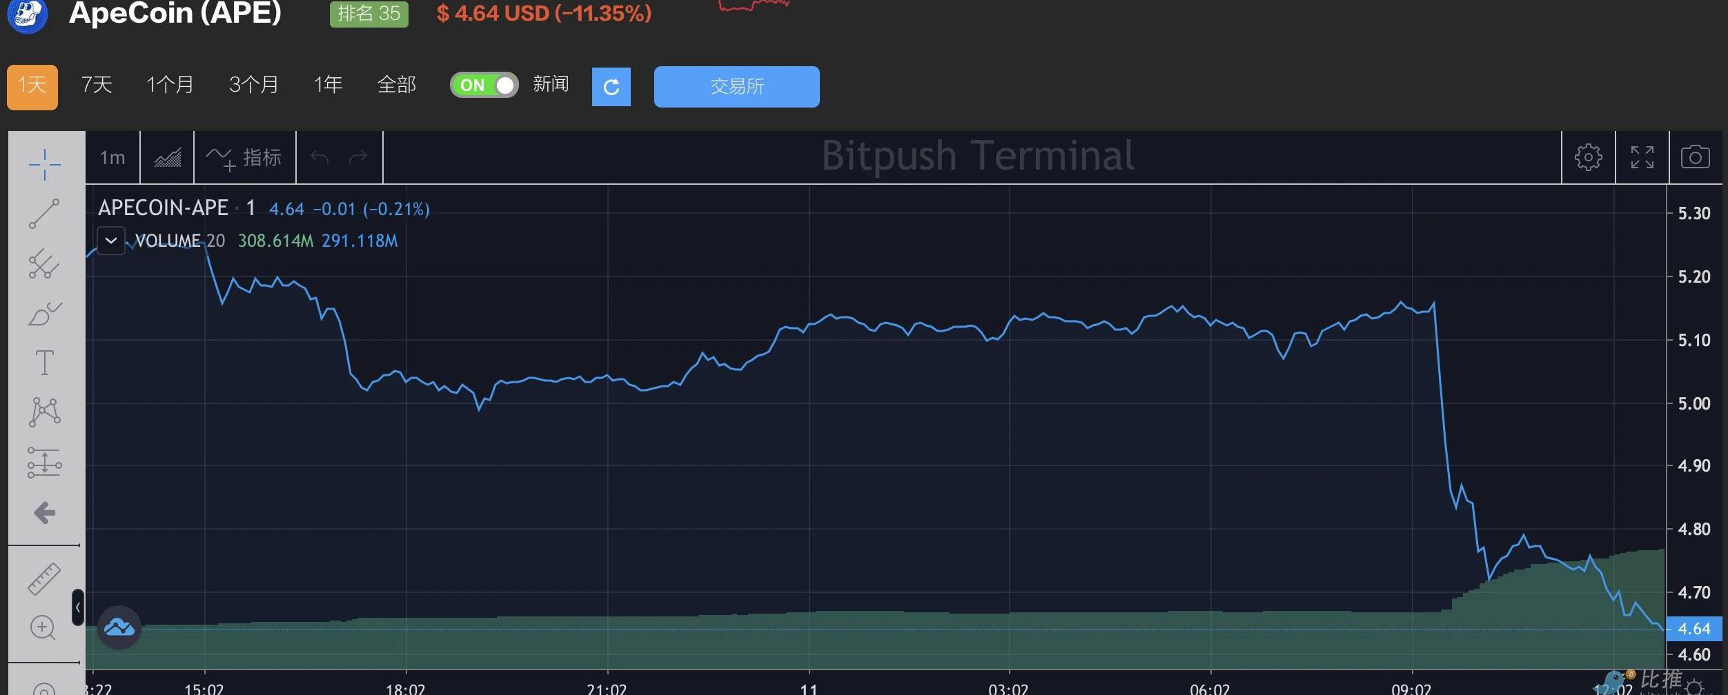Pick the Text annotation tool
The width and height of the screenshot is (1728, 695).
[45, 363]
